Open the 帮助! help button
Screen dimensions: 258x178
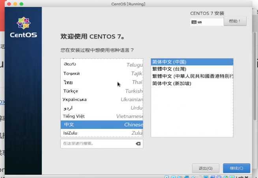pos(235,21)
